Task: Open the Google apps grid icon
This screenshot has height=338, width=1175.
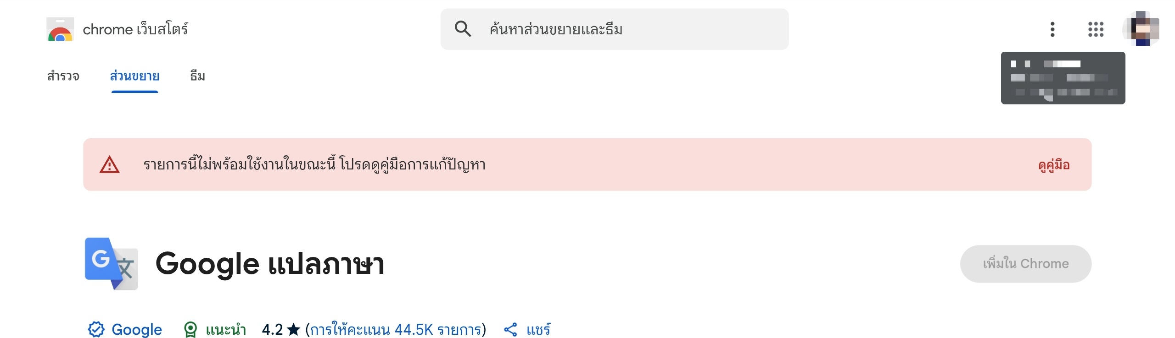Action: point(1096,29)
